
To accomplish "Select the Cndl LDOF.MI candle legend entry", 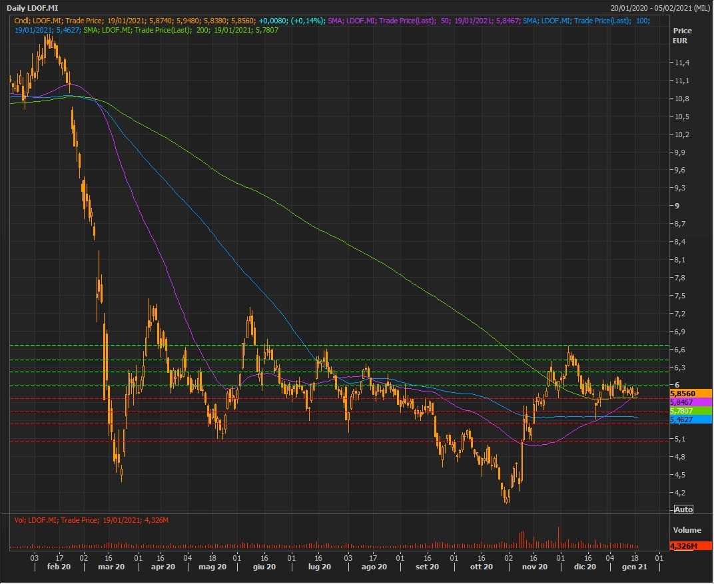I will coord(170,21).
